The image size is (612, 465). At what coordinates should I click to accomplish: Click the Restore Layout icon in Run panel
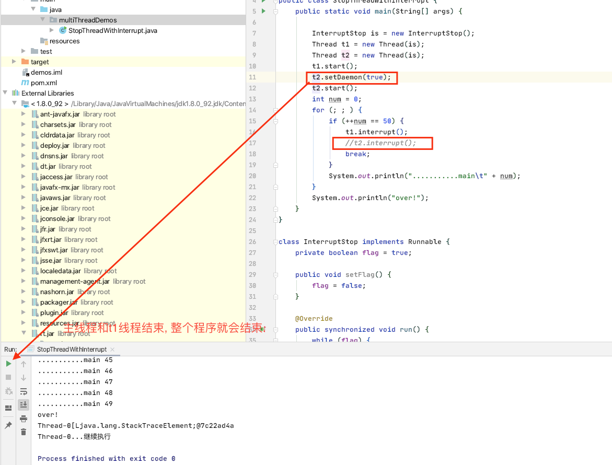pos(8,408)
